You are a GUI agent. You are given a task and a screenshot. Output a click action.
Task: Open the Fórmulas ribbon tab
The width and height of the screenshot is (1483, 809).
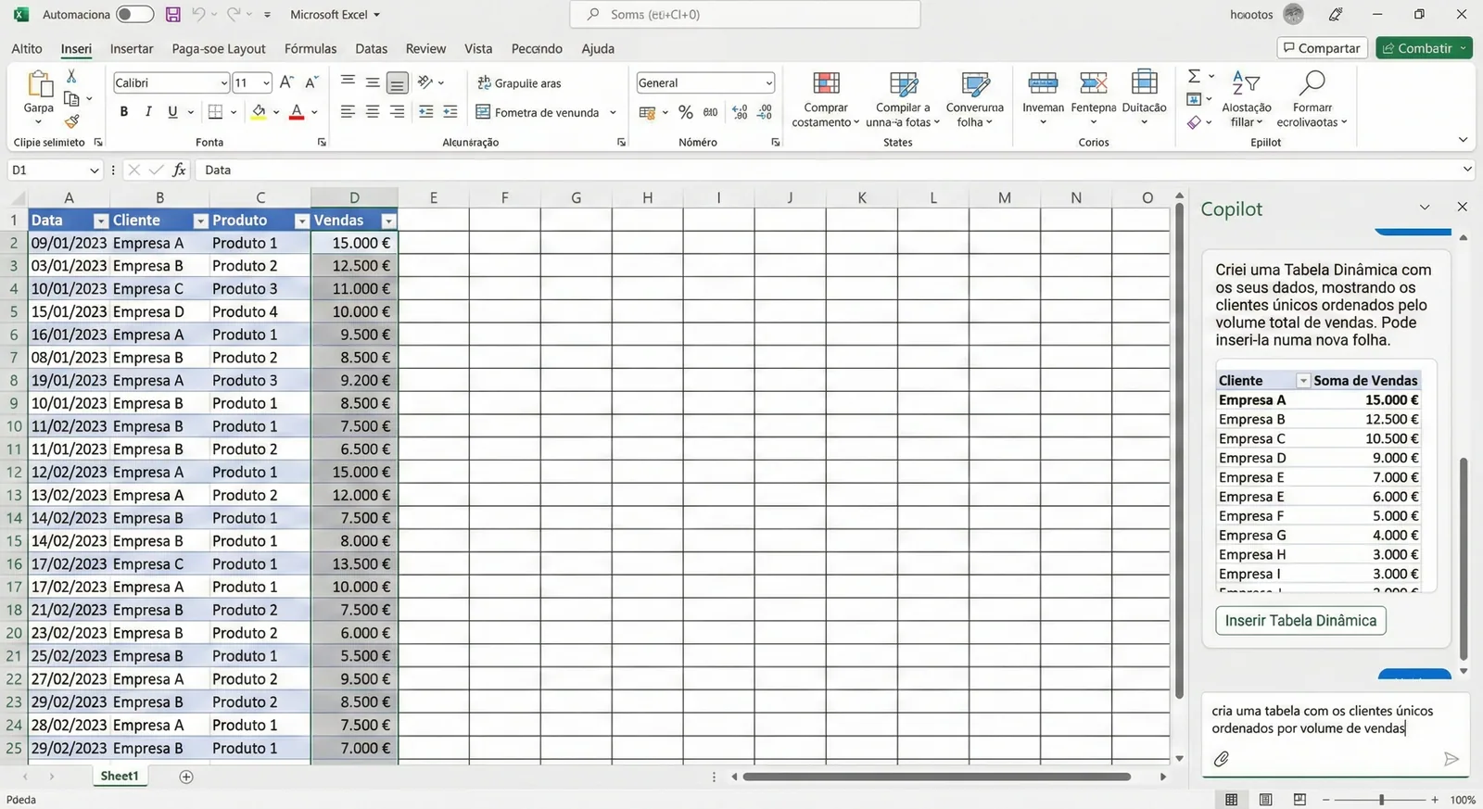pyautogui.click(x=311, y=48)
